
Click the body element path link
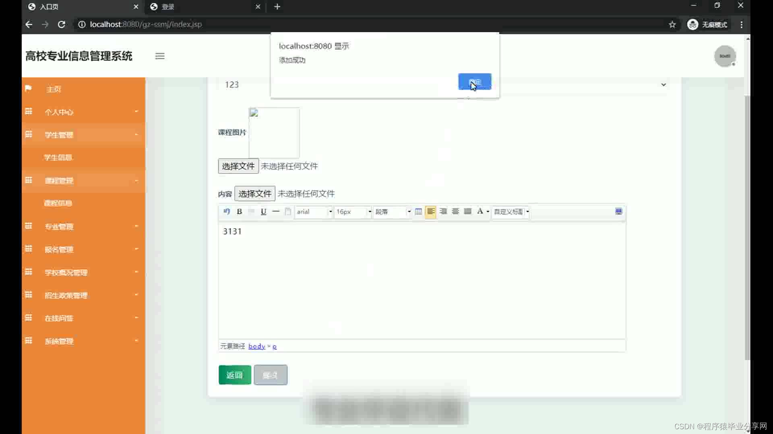pyautogui.click(x=256, y=346)
